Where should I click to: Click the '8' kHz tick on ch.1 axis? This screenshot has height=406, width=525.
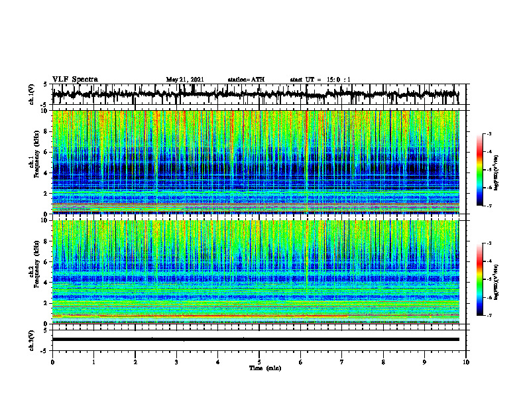click(46, 131)
